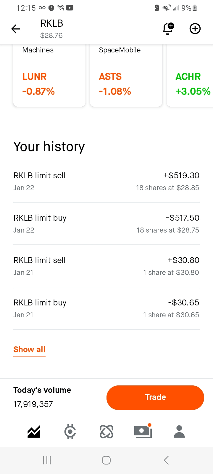Screen dimensions: 213x474
Task: Open the chart tab in bottom navigation
Action: point(34,432)
